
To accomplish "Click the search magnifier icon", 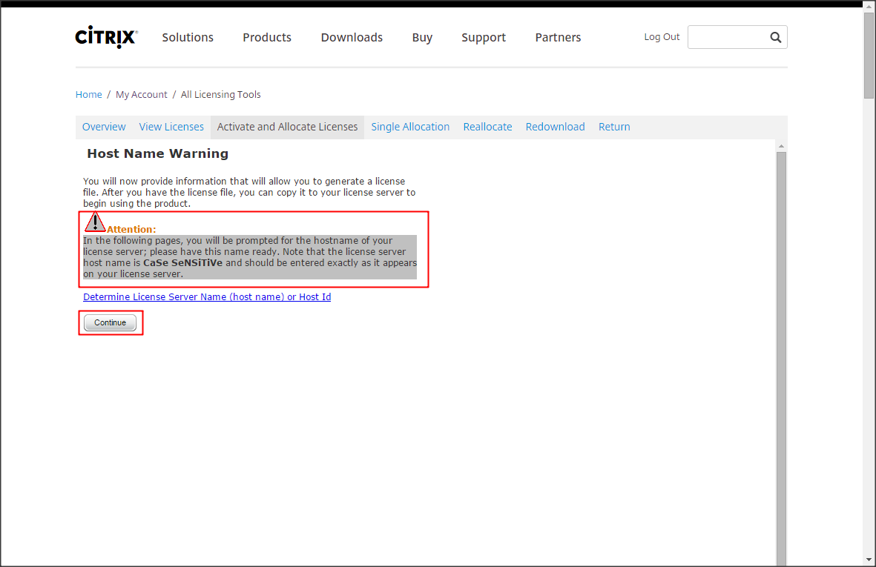I will (x=775, y=38).
